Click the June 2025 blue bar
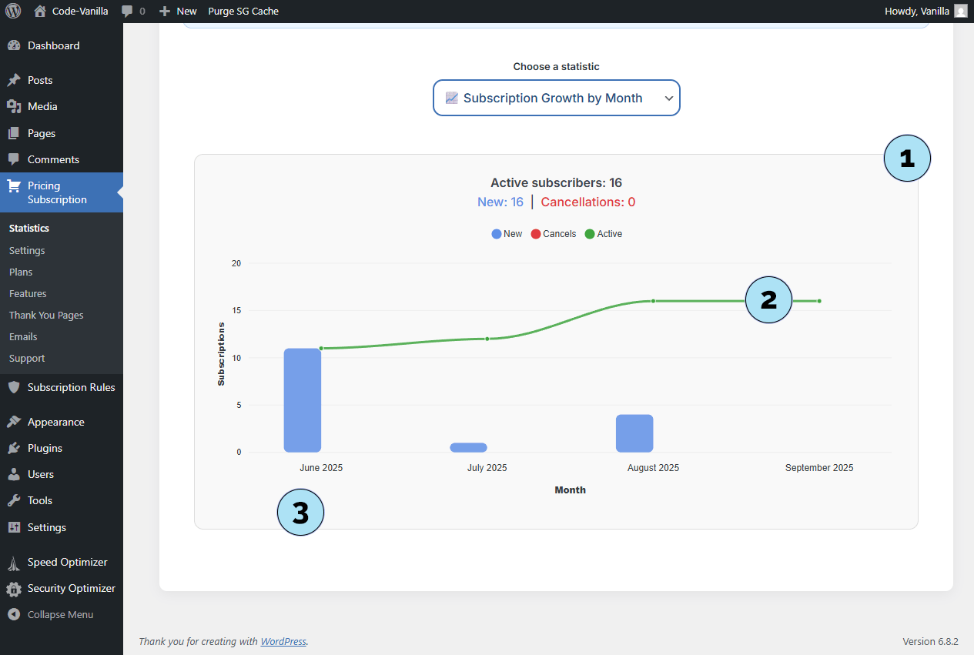The height and width of the screenshot is (655, 974). tap(302, 400)
